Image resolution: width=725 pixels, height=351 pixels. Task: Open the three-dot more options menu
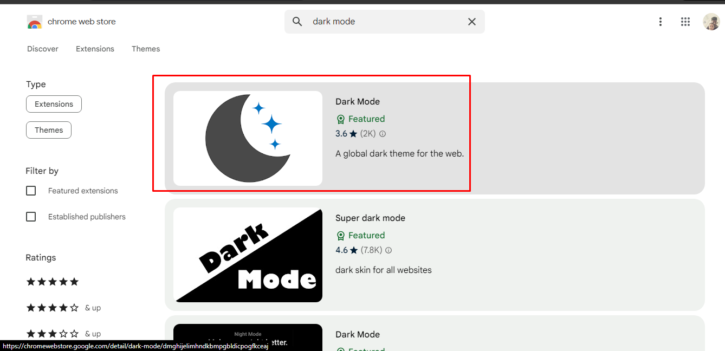[660, 22]
